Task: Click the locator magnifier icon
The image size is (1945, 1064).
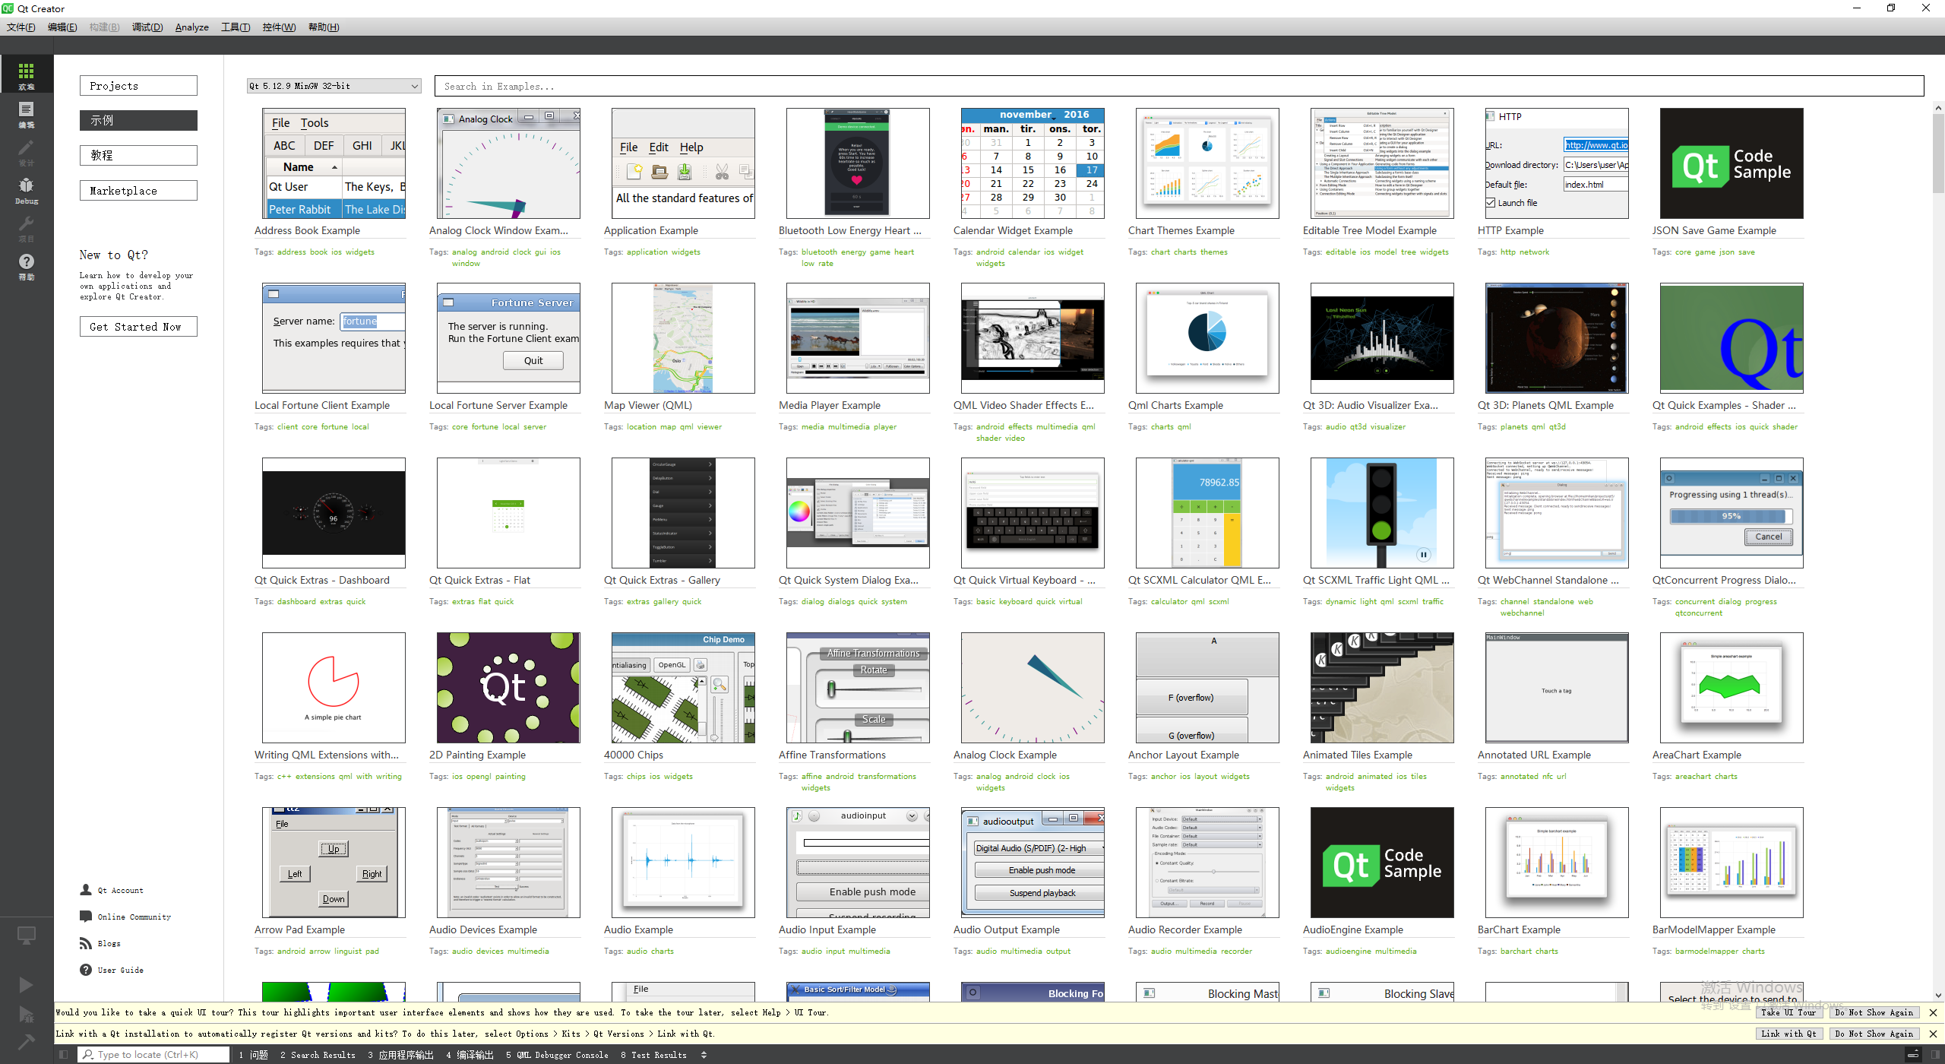Action: point(89,1055)
